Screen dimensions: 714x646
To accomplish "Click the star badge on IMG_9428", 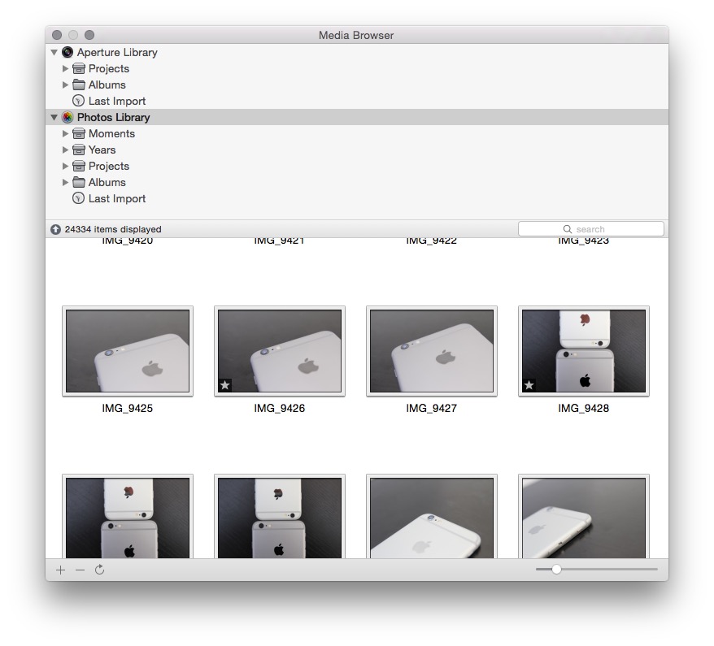I will coord(529,385).
